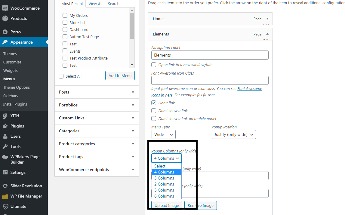Click the WooCommerce sidebar icon
Image resolution: width=345 pixels, height=215 pixels.
pos(5,8)
